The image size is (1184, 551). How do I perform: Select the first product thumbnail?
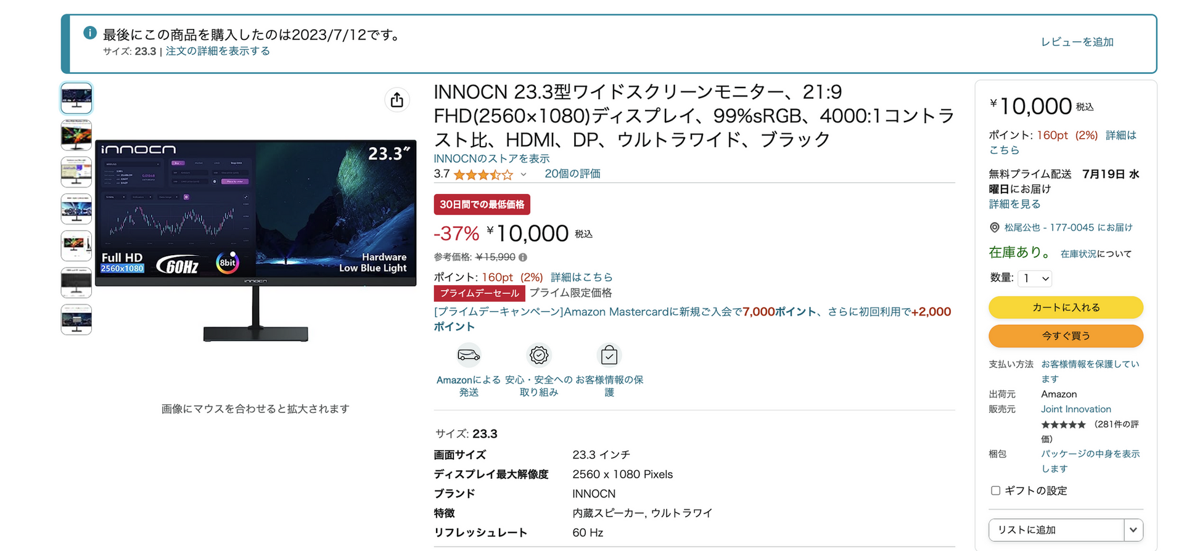click(76, 98)
